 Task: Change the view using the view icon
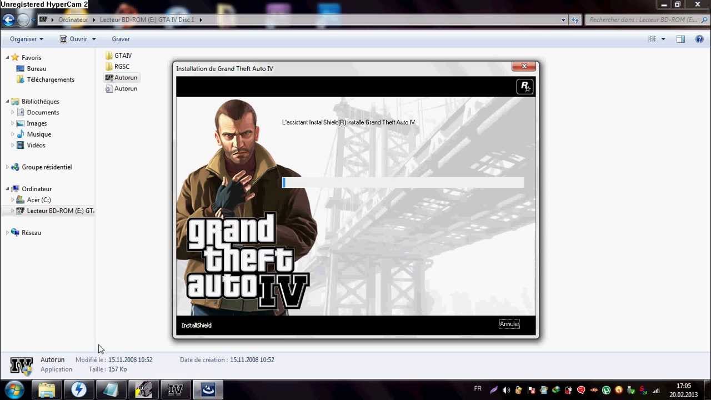click(652, 39)
